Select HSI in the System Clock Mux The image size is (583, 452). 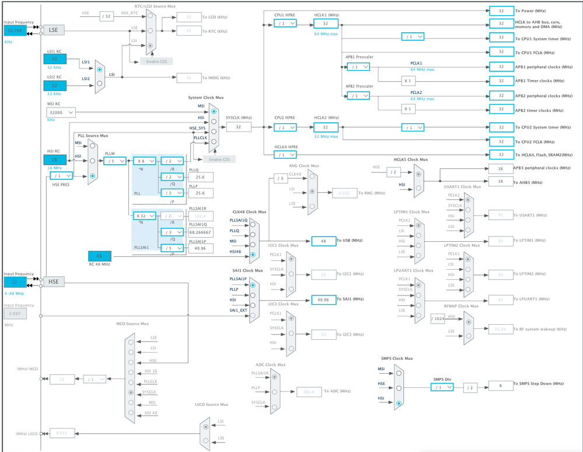point(214,121)
